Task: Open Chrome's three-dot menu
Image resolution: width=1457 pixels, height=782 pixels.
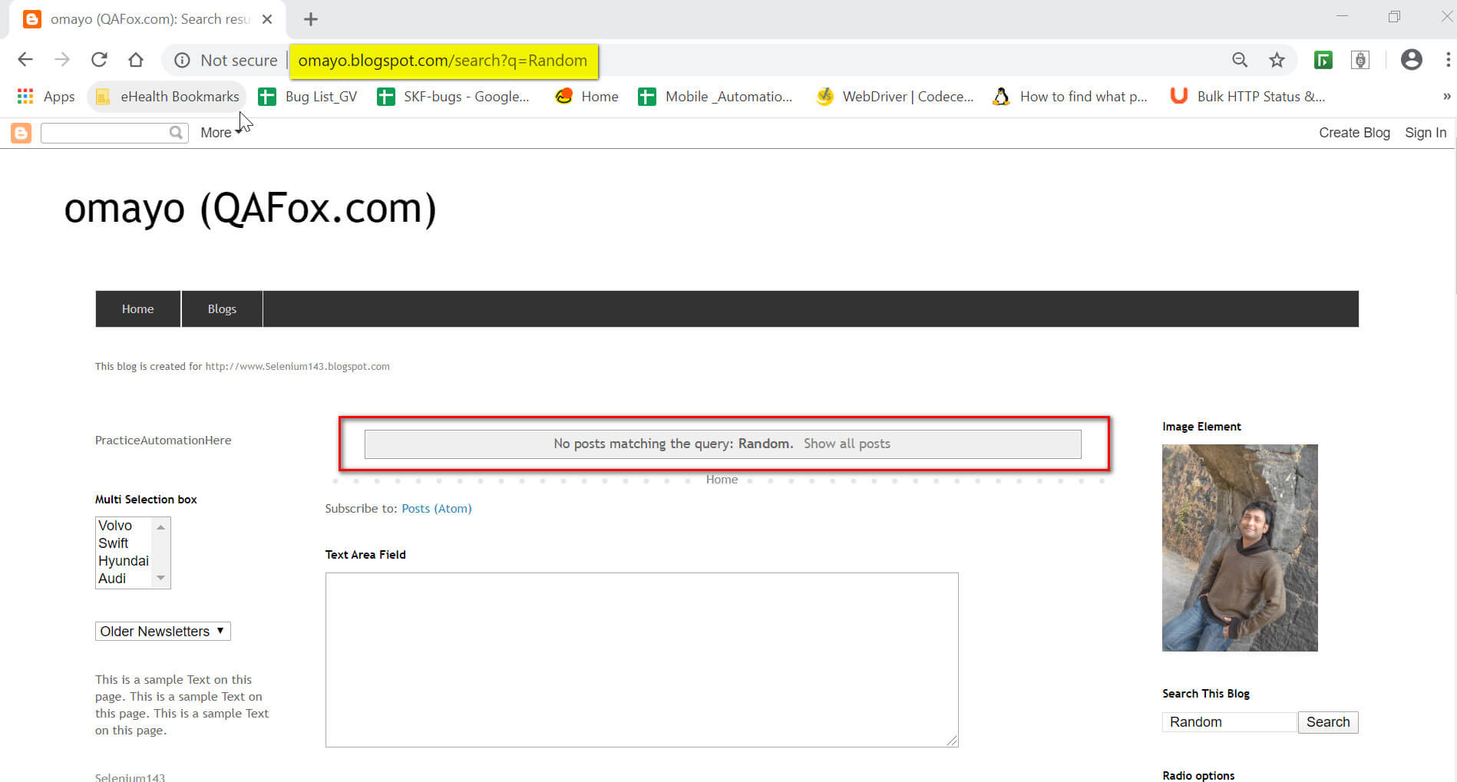Action: [1448, 60]
